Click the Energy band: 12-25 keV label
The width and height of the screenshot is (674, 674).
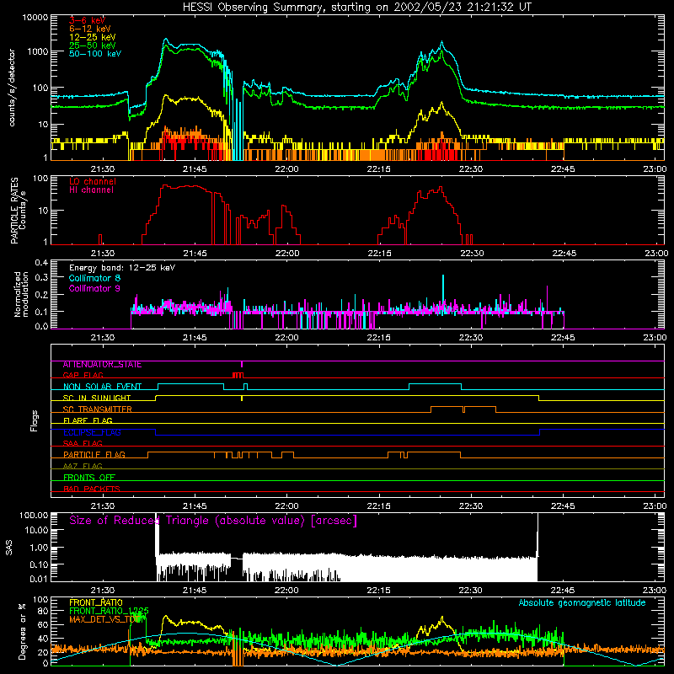tap(122, 268)
